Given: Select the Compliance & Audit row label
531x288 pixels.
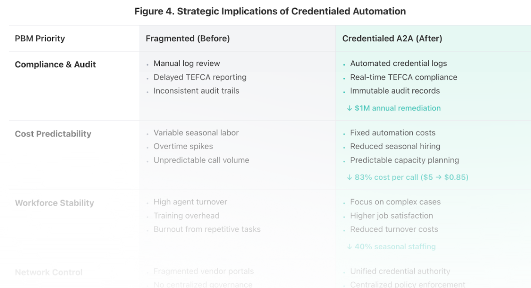Looking at the screenshot, I should 55,64.
